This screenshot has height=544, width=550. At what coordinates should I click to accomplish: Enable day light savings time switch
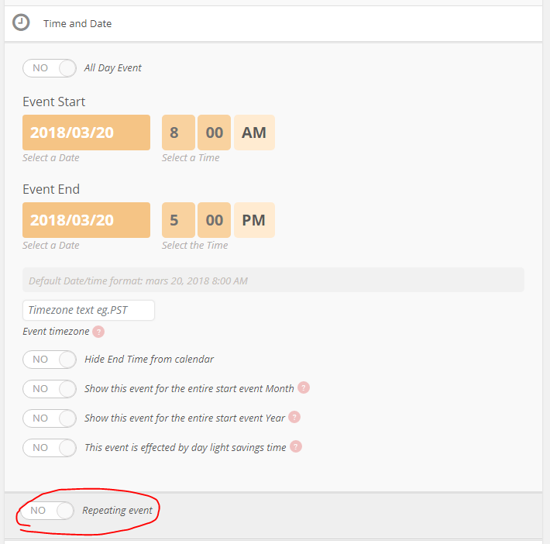tap(50, 447)
